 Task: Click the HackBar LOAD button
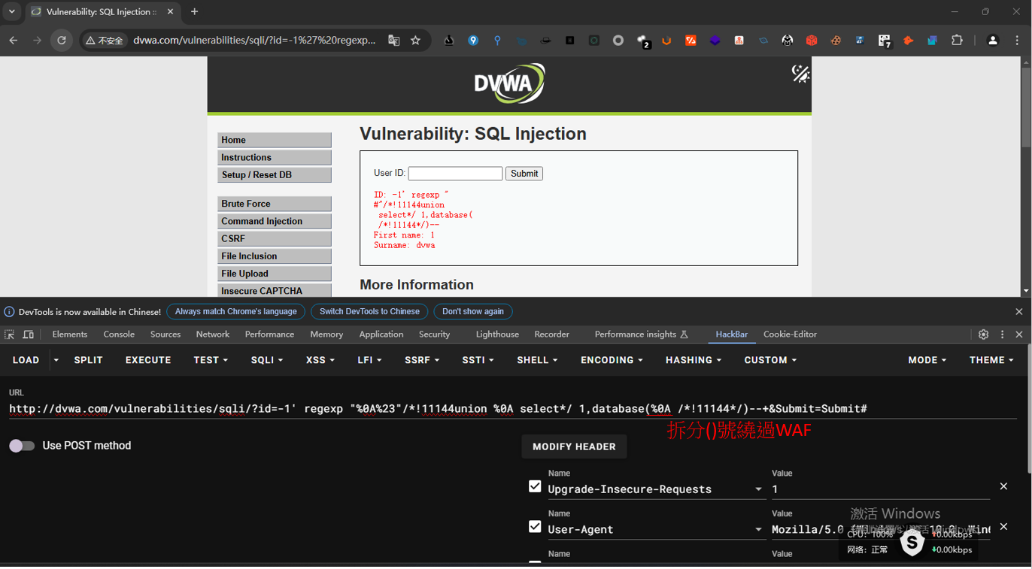26,360
